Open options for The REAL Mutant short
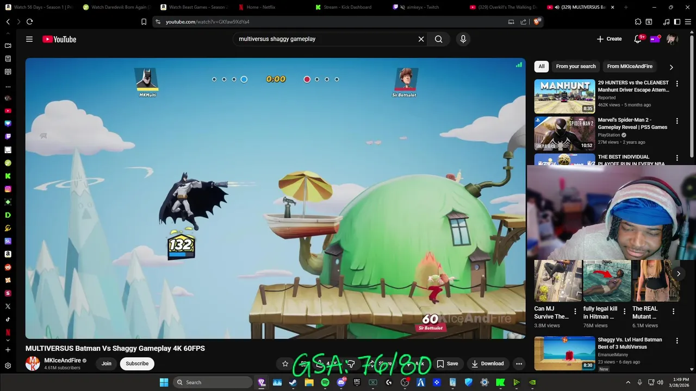Viewport: 696px width, 391px height. tap(673, 312)
